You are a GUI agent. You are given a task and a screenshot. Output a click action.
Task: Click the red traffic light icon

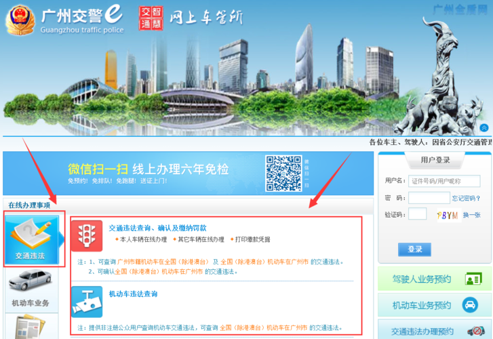coord(87,235)
